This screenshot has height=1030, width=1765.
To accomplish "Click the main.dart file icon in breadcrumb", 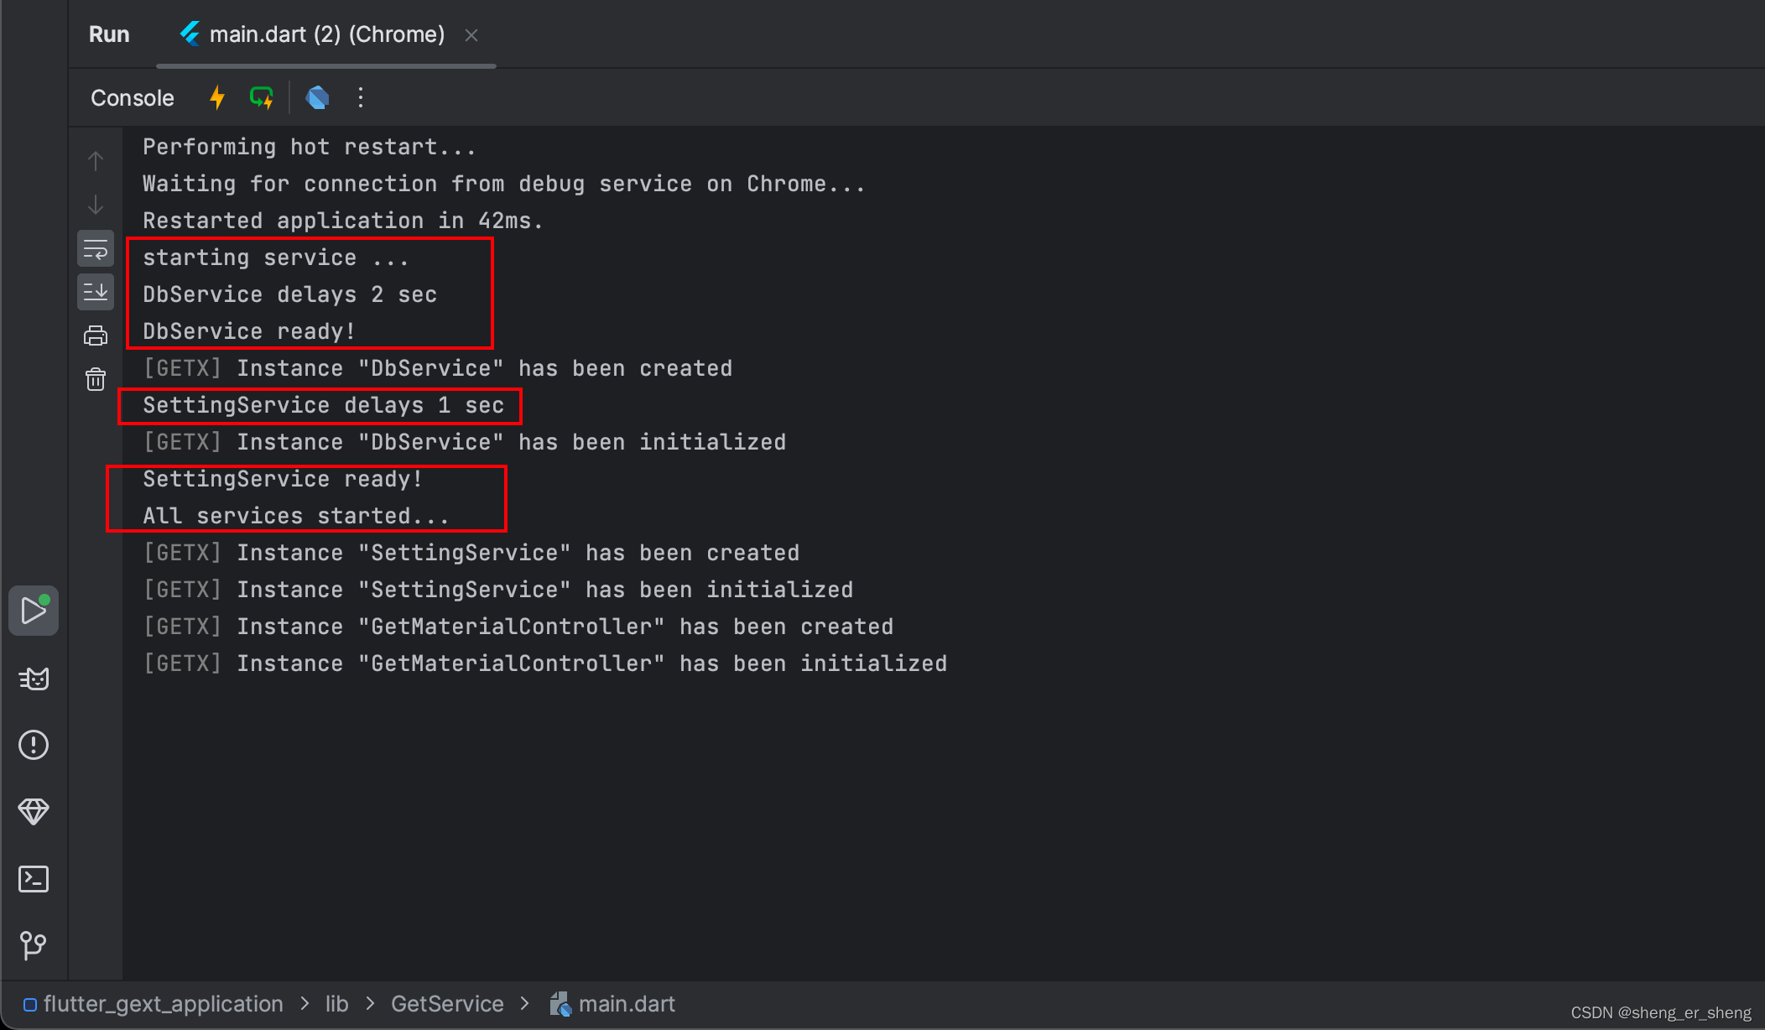I will pos(560,1004).
